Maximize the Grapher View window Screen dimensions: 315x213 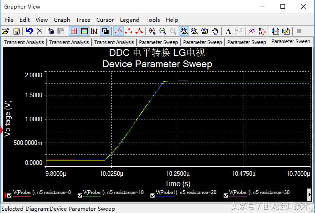(283, 7)
